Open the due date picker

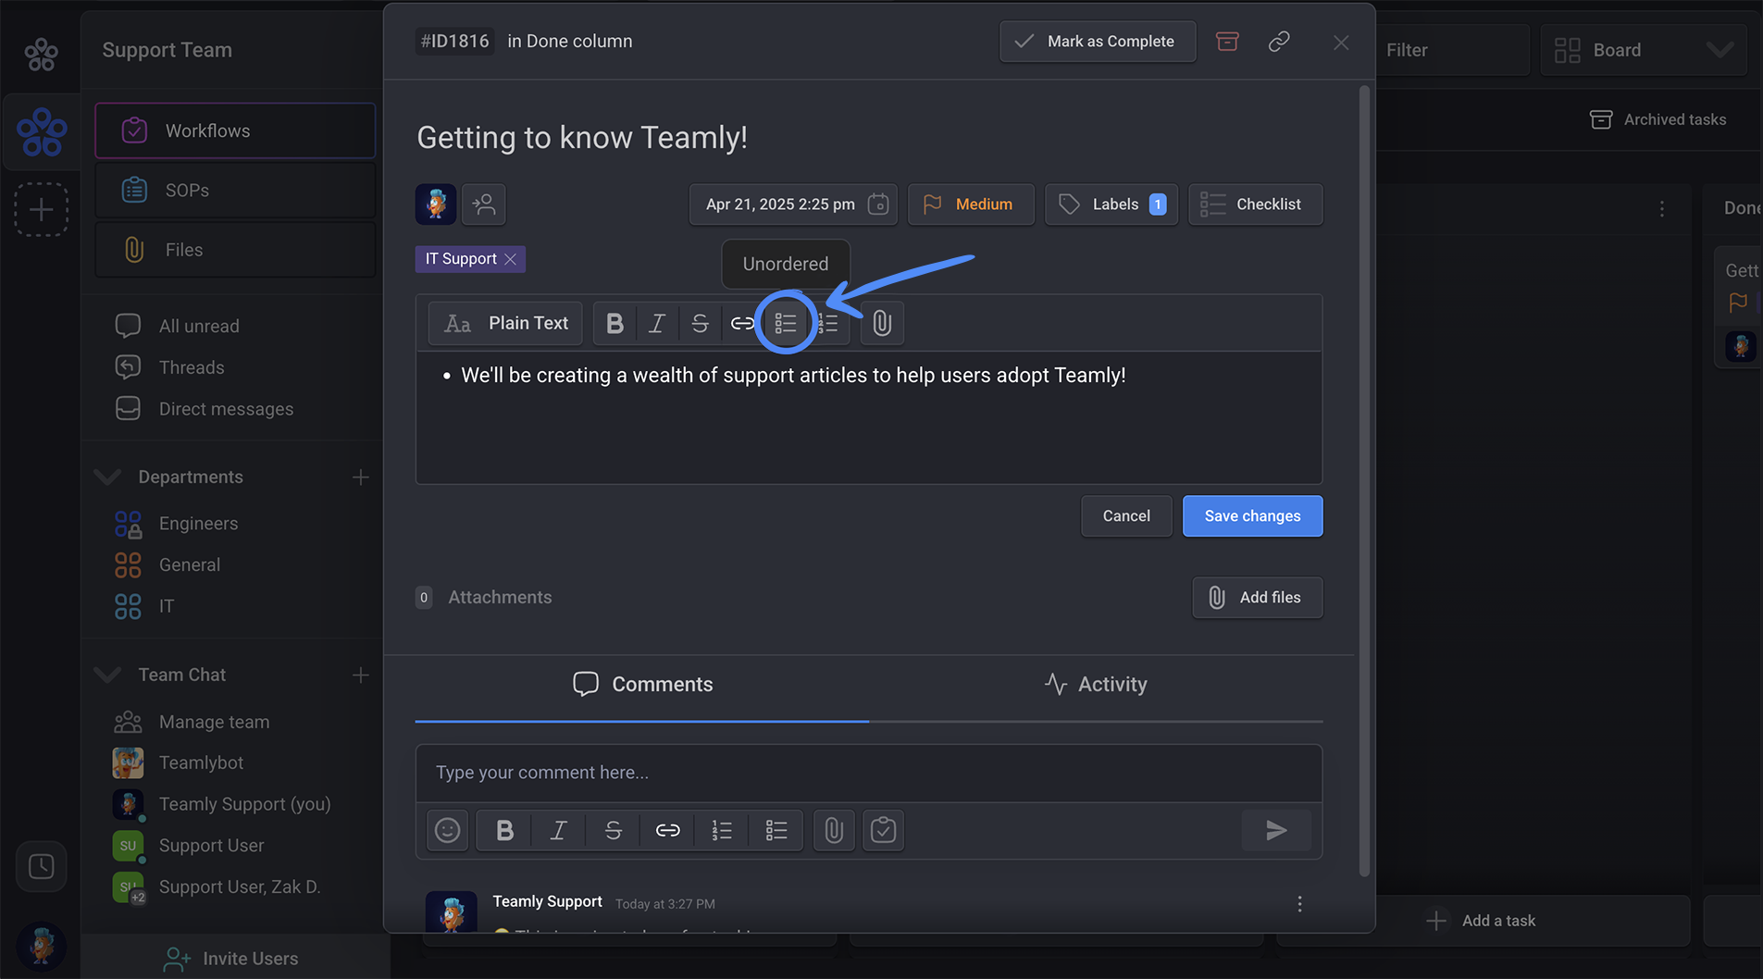[793, 204]
